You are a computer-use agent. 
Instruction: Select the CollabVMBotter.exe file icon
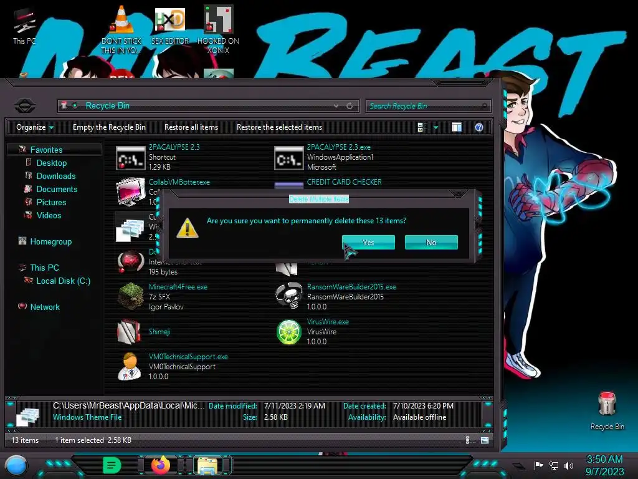coord(131,191)
